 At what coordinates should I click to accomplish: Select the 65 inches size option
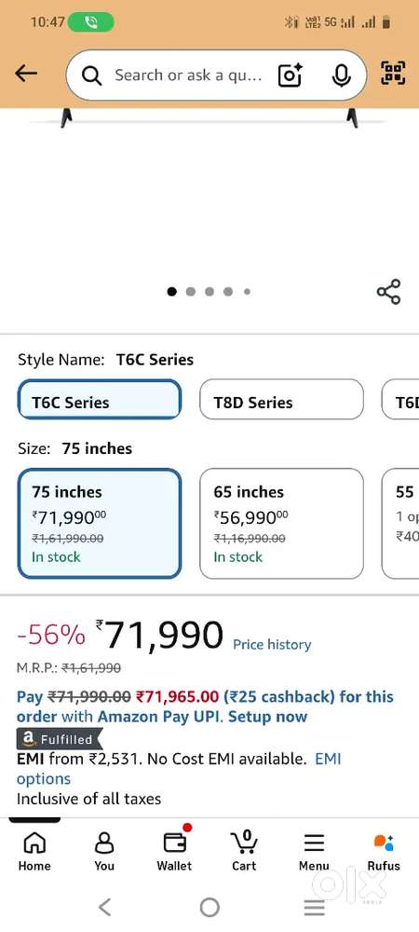pos(281,524)
